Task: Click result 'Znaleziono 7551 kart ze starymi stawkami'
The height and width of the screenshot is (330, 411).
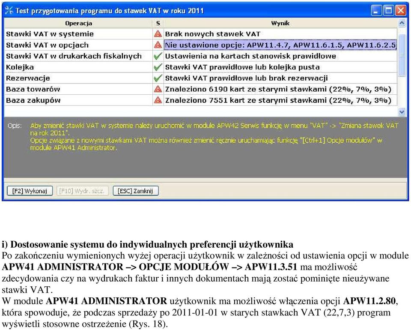Action: click(280, 100)
